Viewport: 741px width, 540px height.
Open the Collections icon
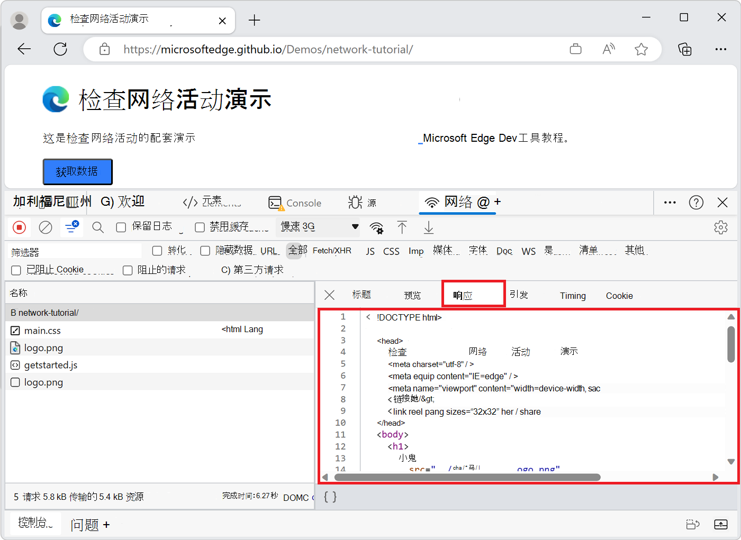pos(685,49)
